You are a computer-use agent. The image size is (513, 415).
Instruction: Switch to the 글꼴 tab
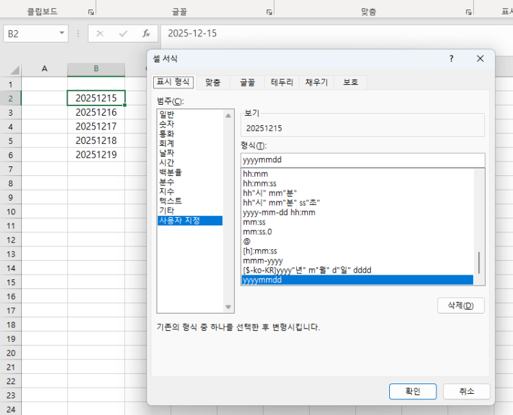tap(248, 82)
